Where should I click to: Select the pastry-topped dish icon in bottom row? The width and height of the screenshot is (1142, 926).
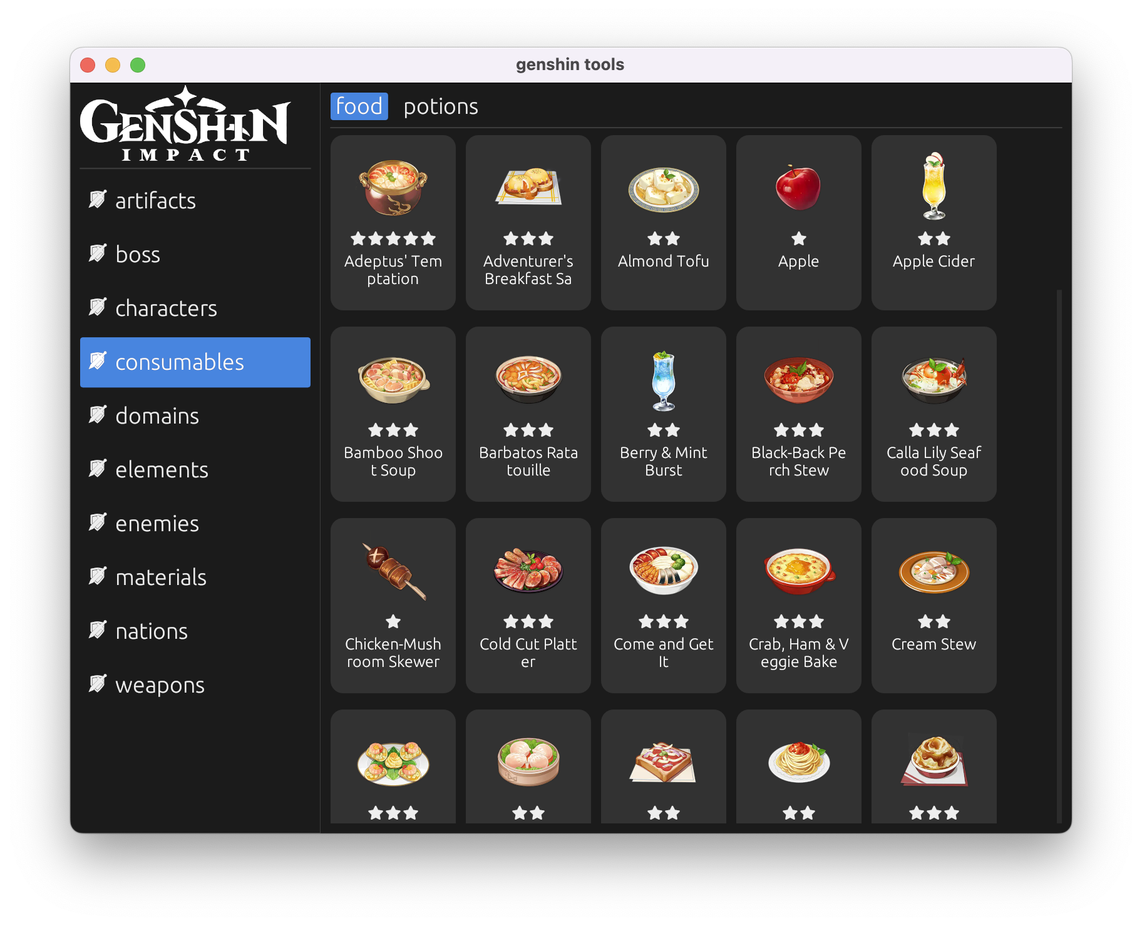[934, 761]
